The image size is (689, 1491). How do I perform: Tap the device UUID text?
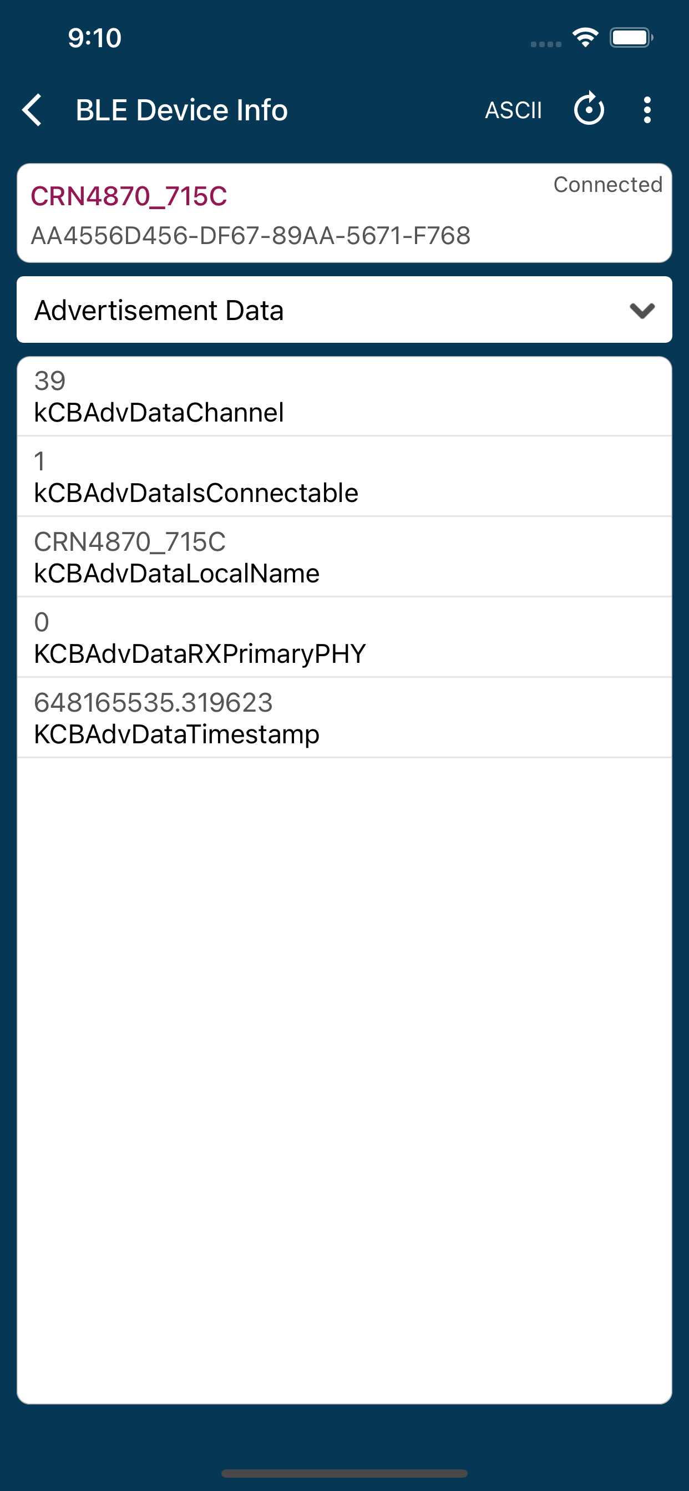point(250,236)
